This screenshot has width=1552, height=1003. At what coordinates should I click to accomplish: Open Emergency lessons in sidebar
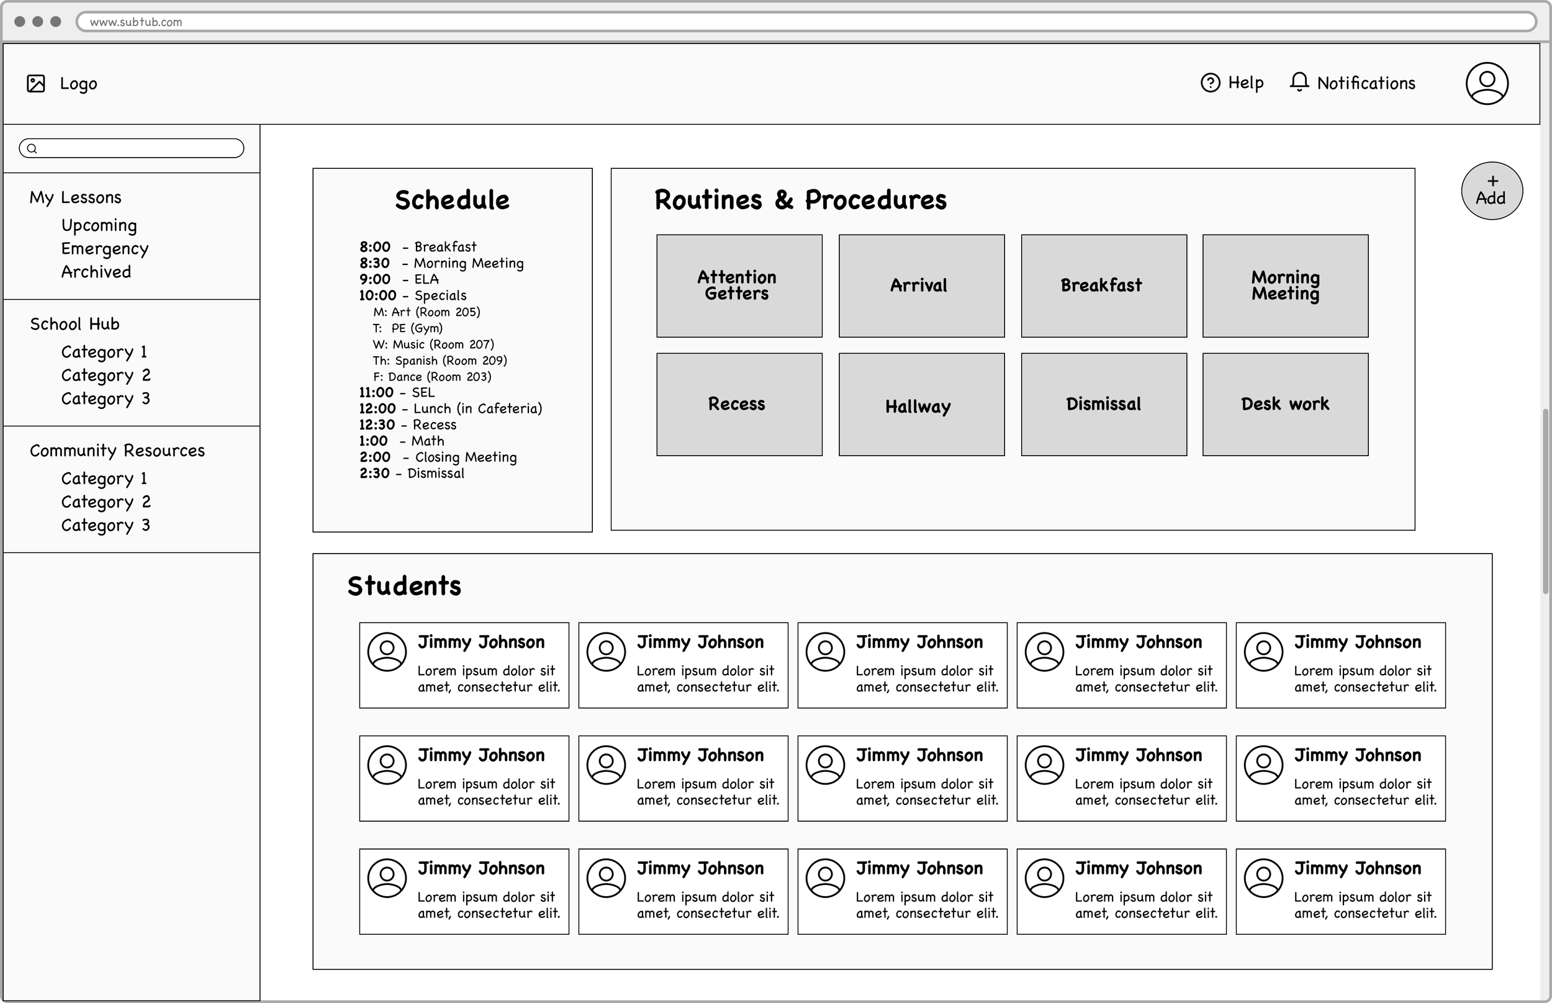coord(105,249)
